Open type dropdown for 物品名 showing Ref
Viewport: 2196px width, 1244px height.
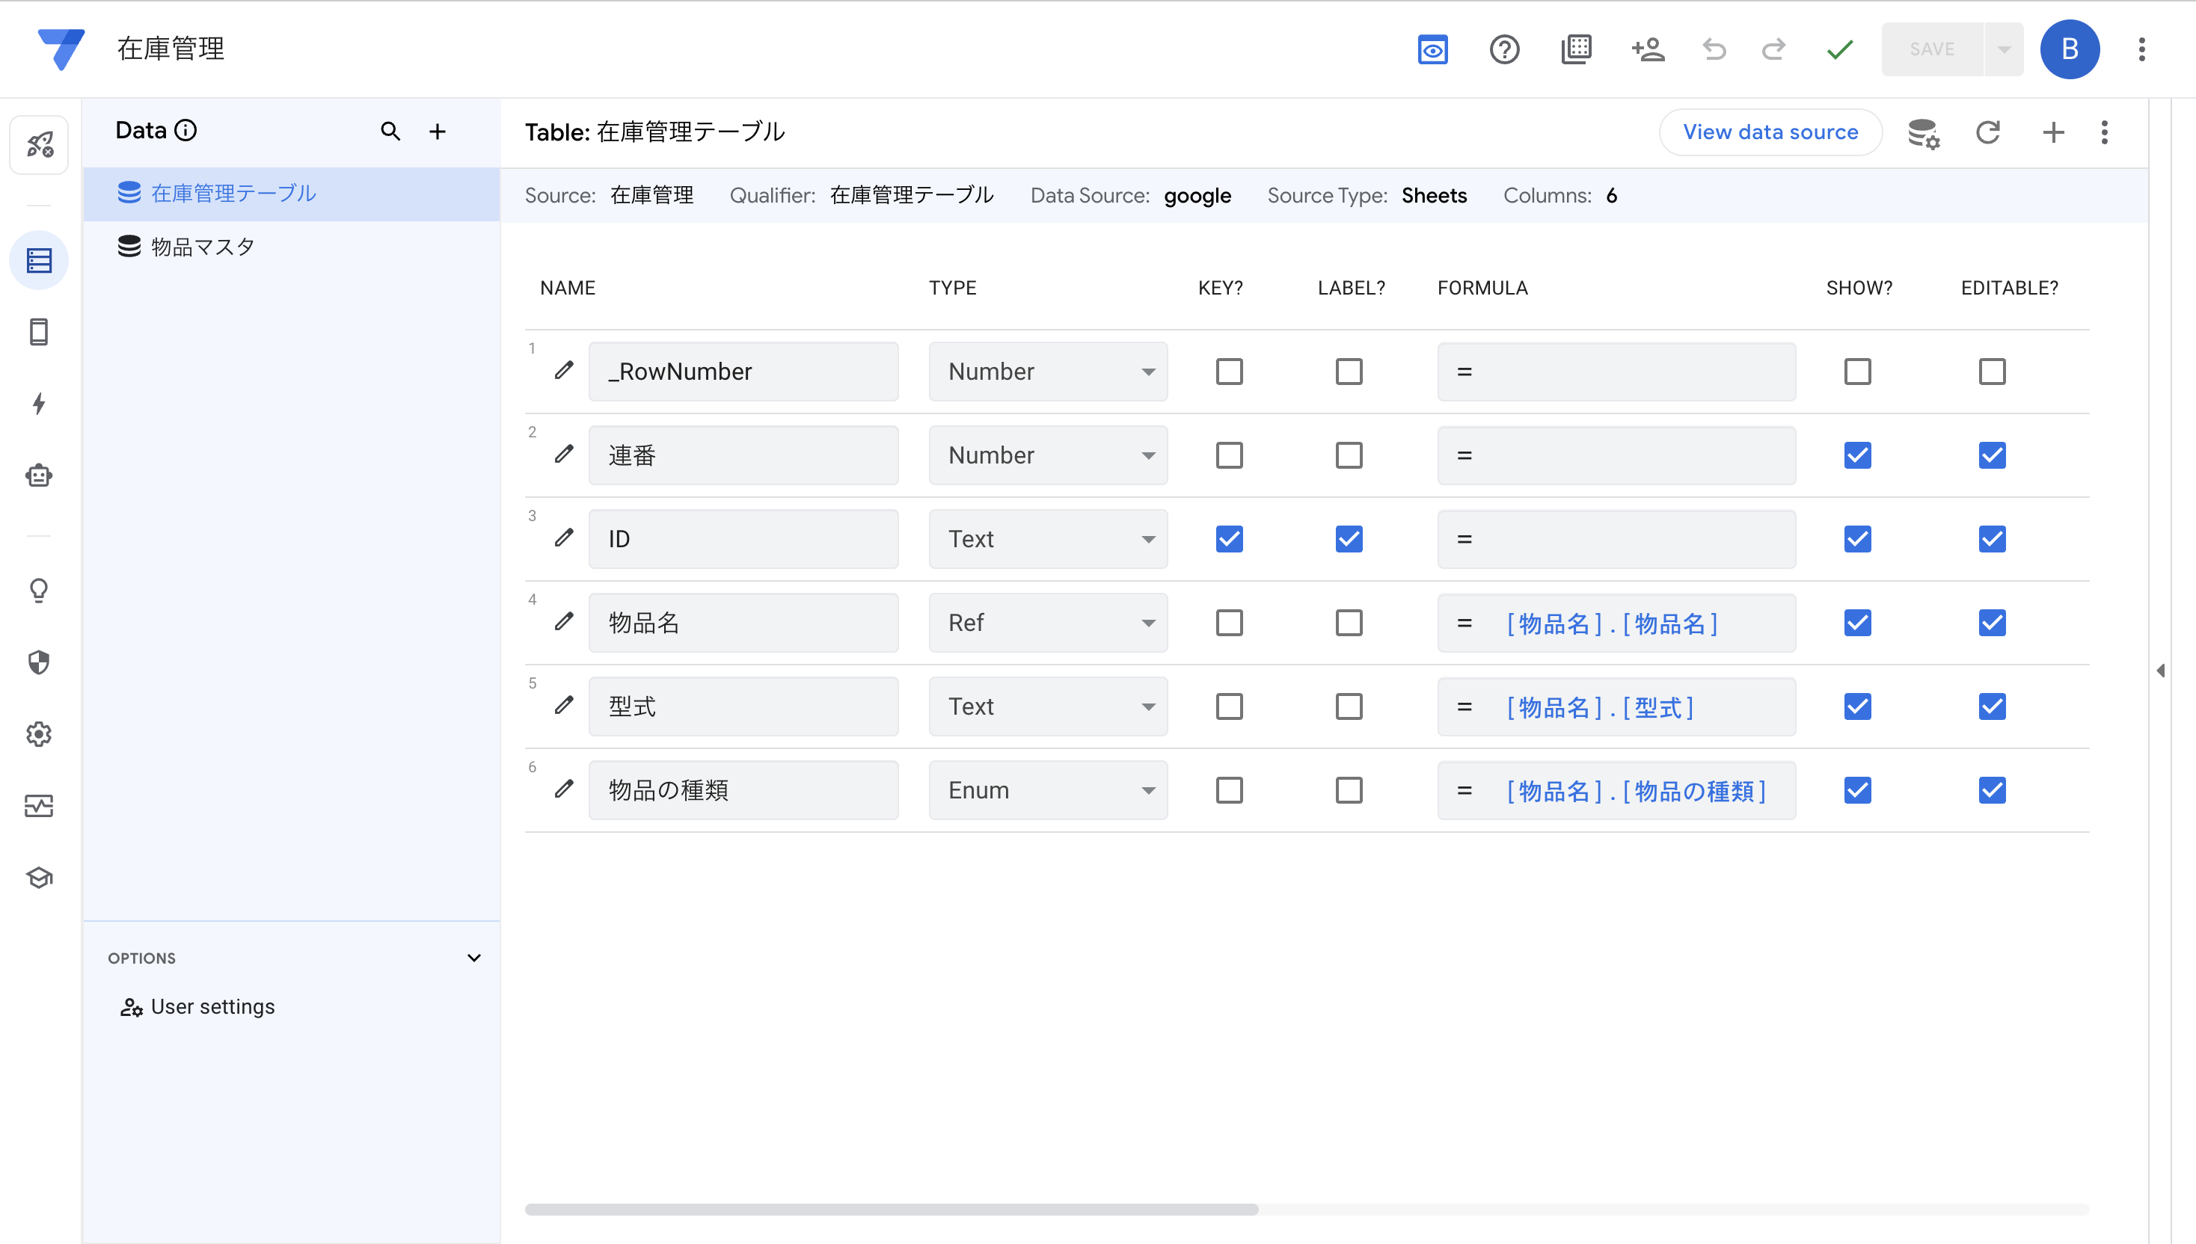pyautogui.click(x=1047, y=623)
